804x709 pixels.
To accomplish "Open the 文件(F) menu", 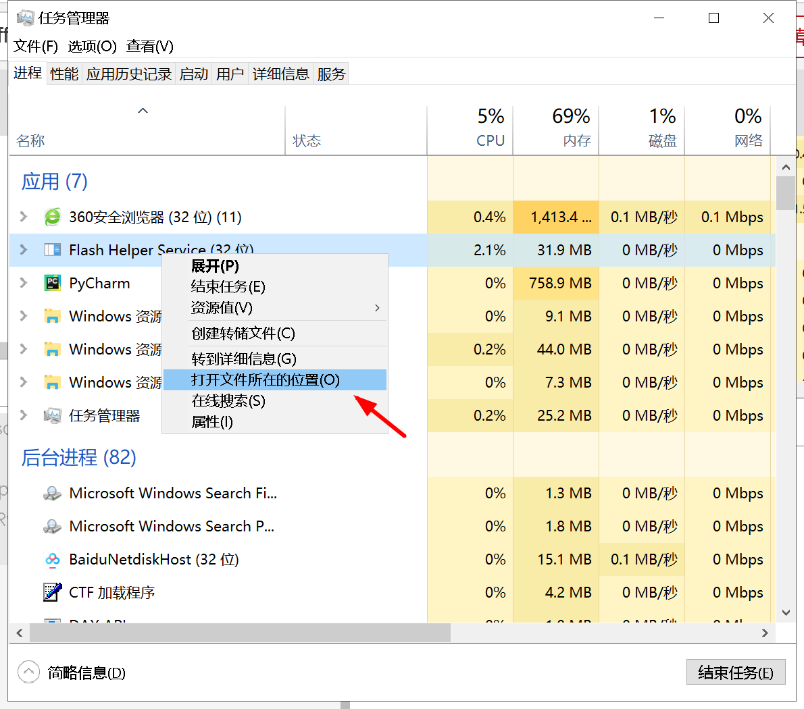I will tap(35, 46).
